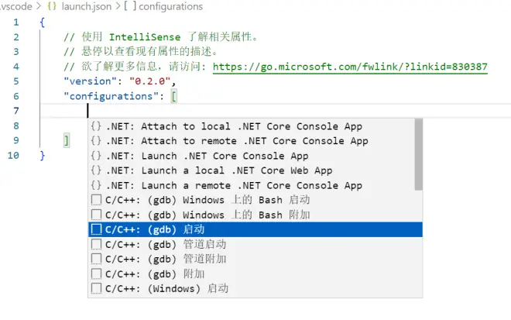Open the go.microsoft.com fwlink URL

click(x=350, y=67)
